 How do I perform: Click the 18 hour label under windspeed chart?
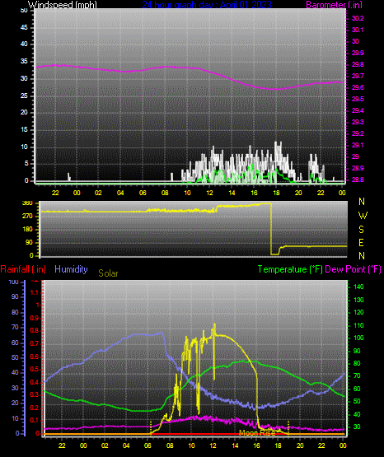pyautogui.click(x=276, y=193)
